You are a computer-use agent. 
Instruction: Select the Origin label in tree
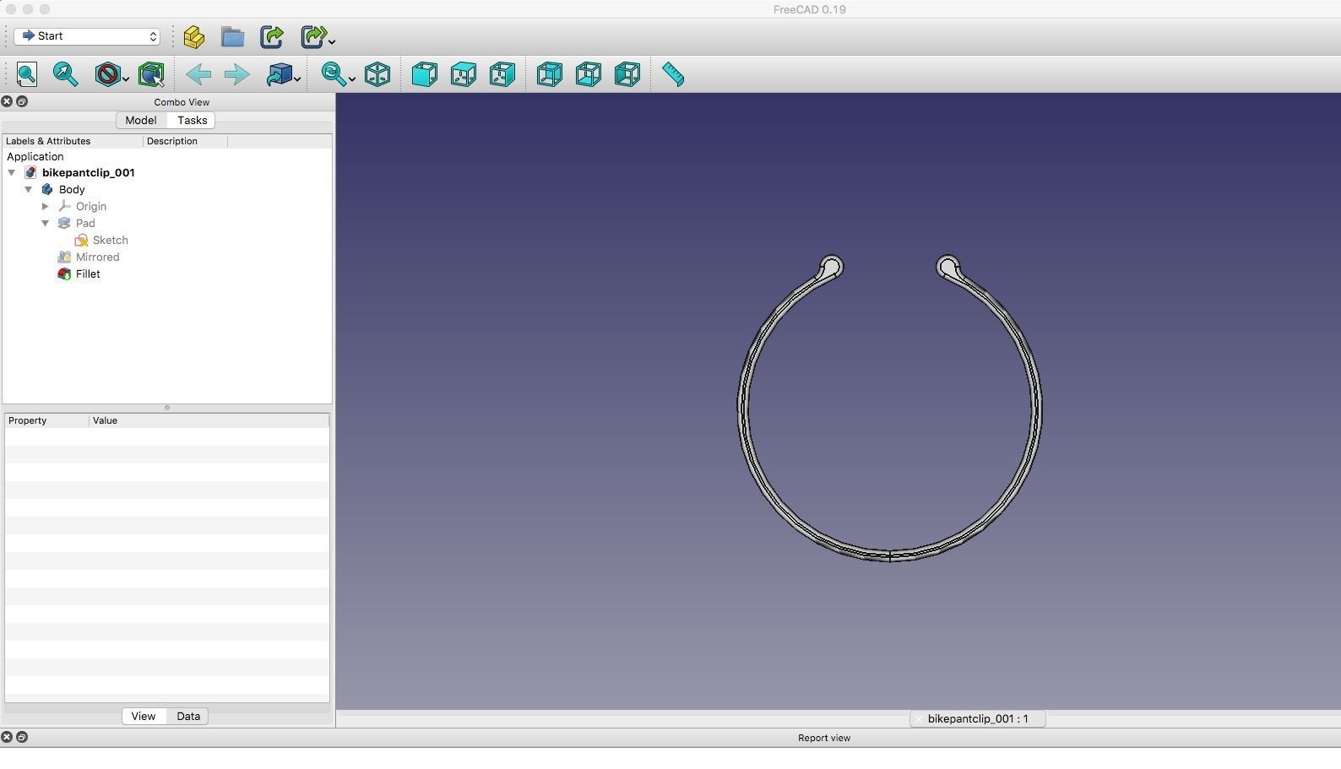[x=91, y=206]
